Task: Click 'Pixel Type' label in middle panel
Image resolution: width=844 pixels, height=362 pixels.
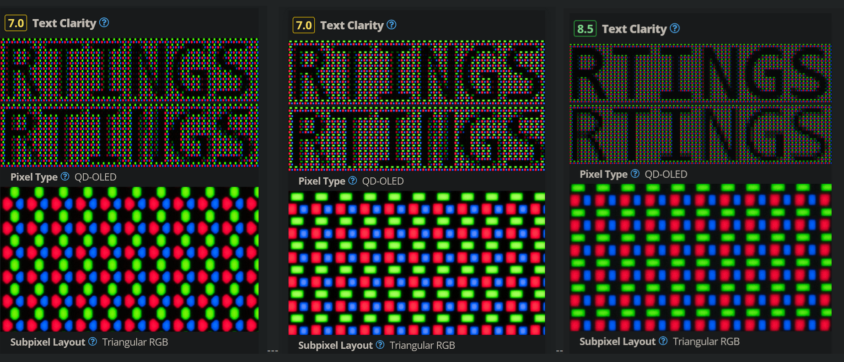Action: pyautogui.click(x=322, y=181)
